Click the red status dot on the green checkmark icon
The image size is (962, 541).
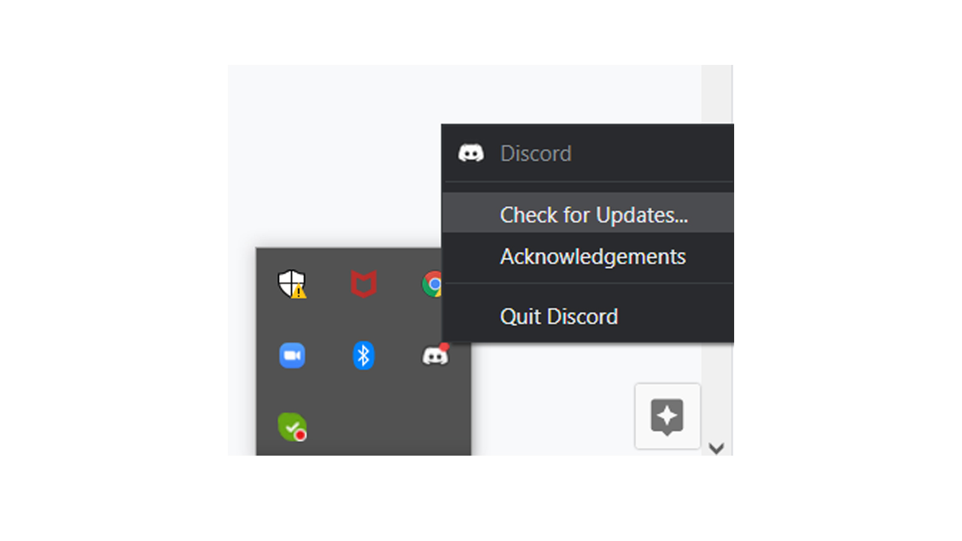(x=300, y=435)
